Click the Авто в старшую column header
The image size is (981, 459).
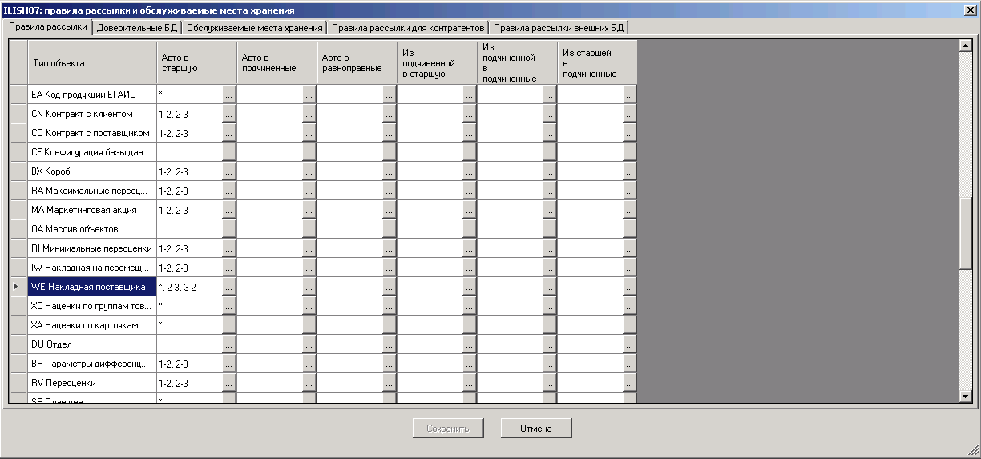tap(196, 62)
